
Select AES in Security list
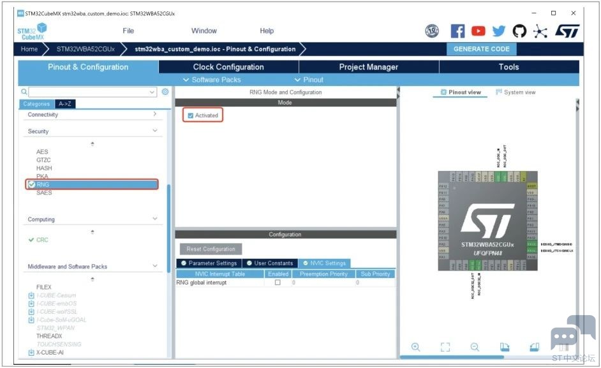pyautogui.click(x=42, y=152)
